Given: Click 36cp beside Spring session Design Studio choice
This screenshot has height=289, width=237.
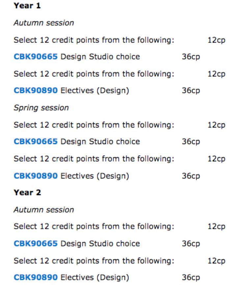Looking at the screenshot, I should point(191,142).
